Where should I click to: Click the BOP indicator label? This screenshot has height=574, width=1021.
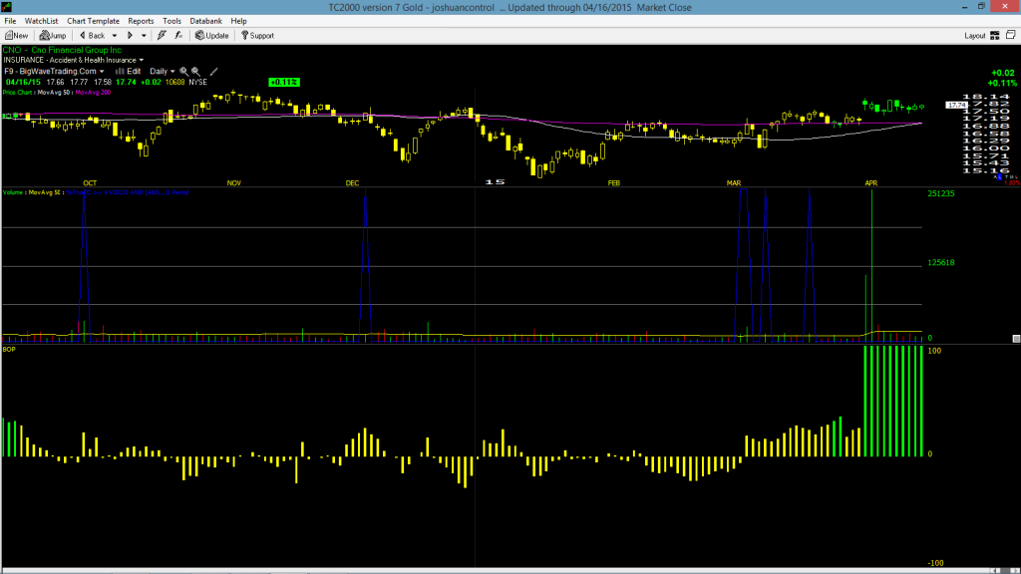(x=8, y=350)
